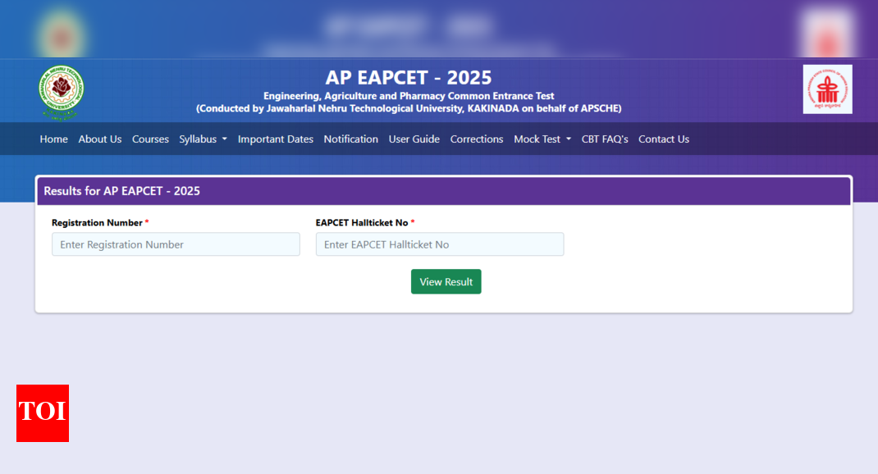Click the JNTU Kakinada university logo
This screenshot has height=474, width=878.
coord(62,90)
